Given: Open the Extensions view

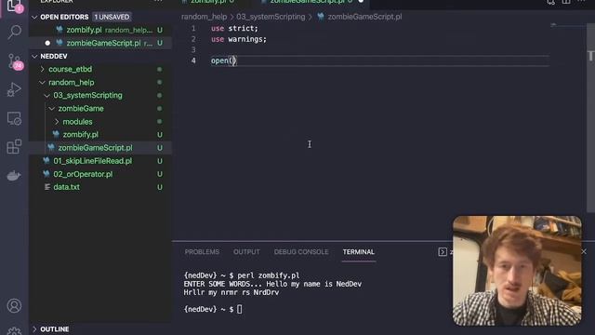Looking at the screenshot, I should pyautogui.click(x=14, y=147).
